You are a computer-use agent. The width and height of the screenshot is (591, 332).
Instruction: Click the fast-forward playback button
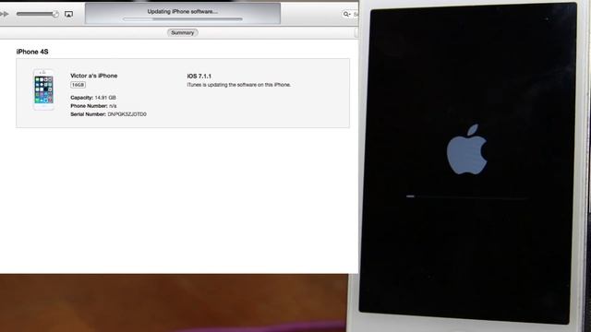coord(4,14)
